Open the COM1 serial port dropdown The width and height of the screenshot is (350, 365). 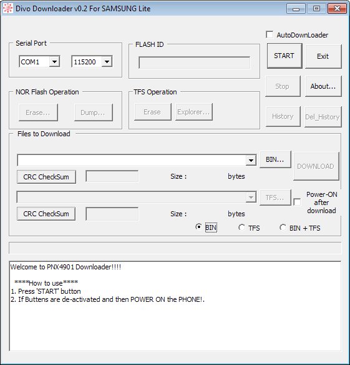coord(54,62)
